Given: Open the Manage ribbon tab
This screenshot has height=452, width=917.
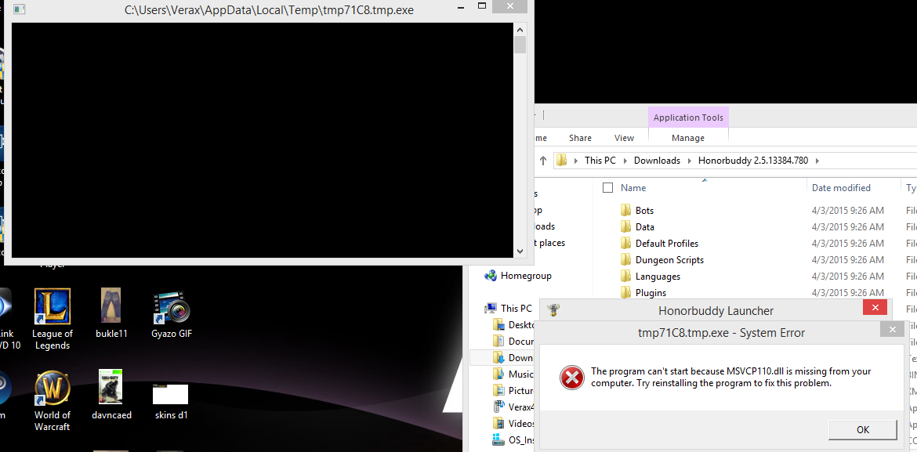Looking at the screenshot, I should tap(688, 138).
